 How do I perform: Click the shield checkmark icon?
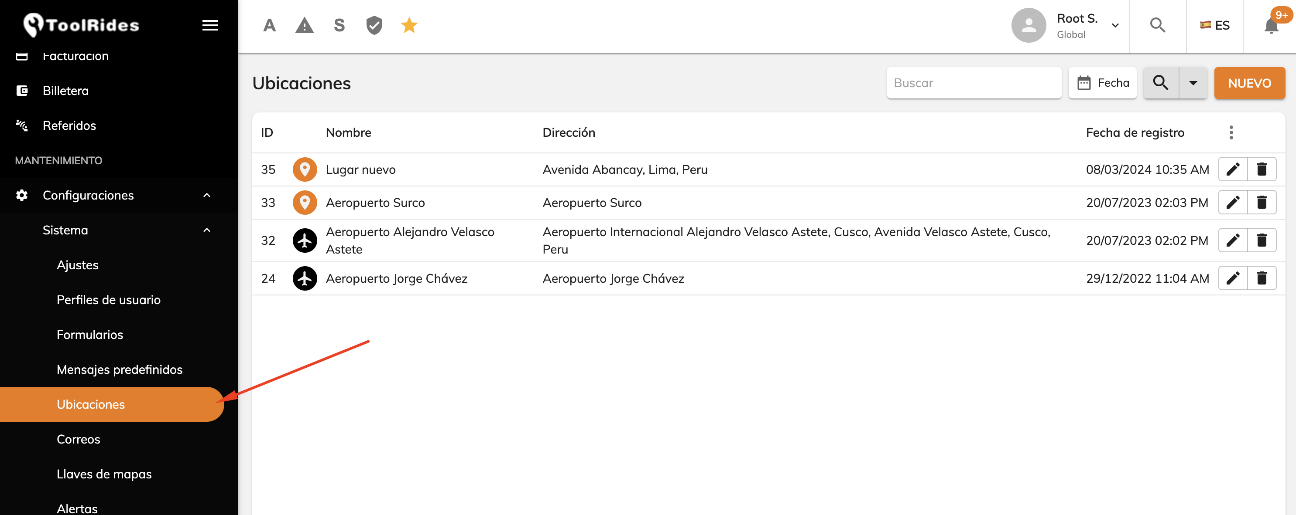pyautogui.click(x=374, y=25)
